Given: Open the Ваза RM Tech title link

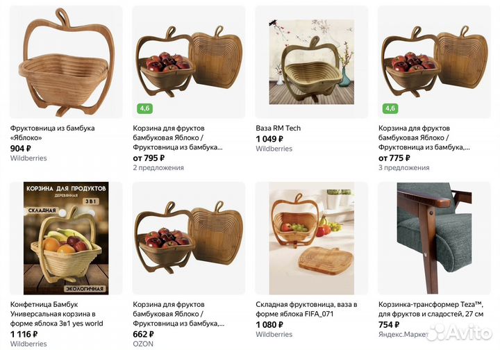Looking at the screenshot, I should pos(278,128).
